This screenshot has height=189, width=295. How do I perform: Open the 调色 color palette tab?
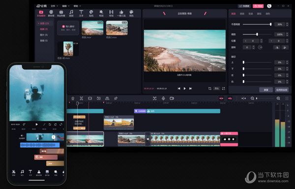[131, 14]
